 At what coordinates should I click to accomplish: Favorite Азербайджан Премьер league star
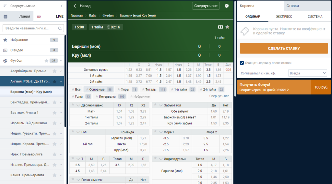[x=54, y=71]
